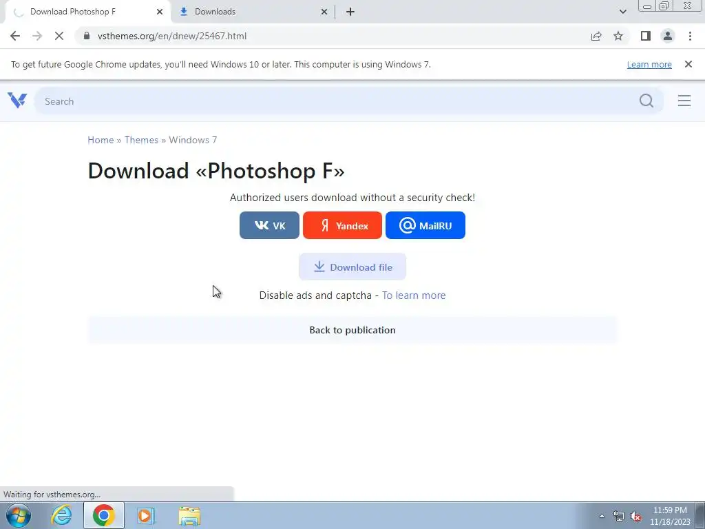Log in with MailRU button
This screenshot has width=705, height=529.
click(x=425, y=225)
